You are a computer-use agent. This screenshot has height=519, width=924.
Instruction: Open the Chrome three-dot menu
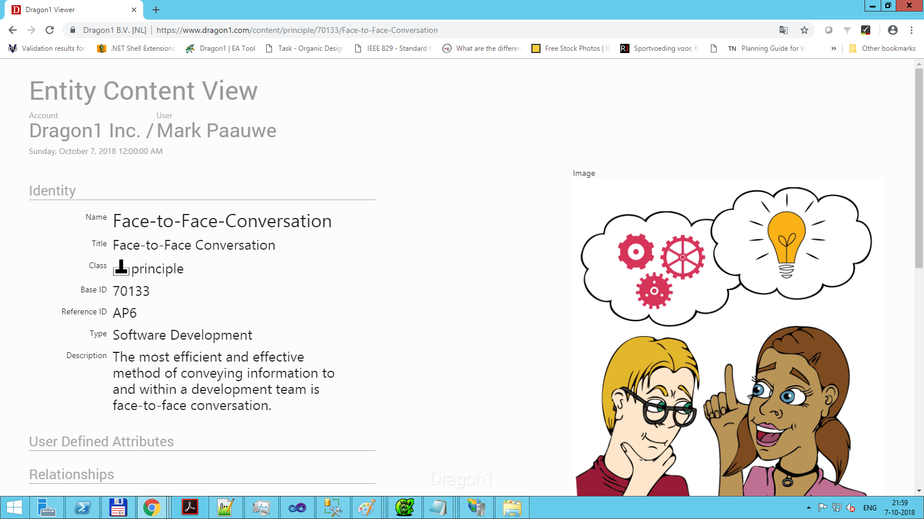click(x=912, y=30)
